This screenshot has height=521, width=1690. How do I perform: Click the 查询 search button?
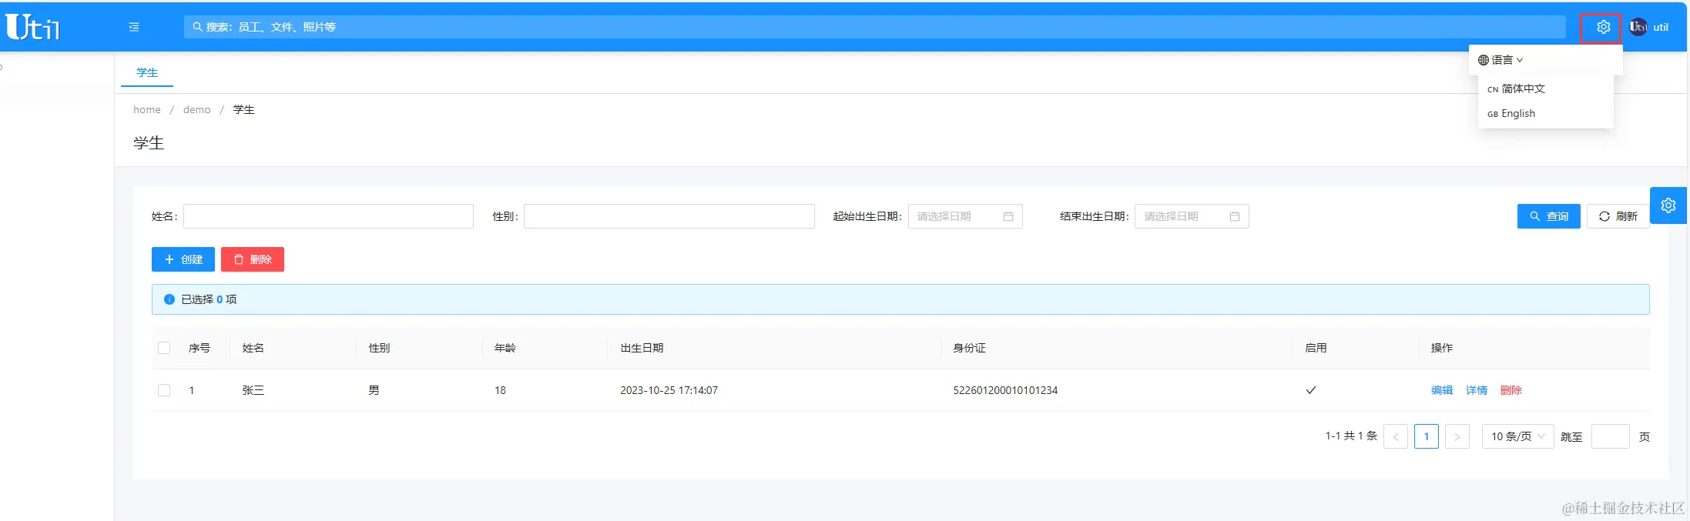click(1549, 216)
